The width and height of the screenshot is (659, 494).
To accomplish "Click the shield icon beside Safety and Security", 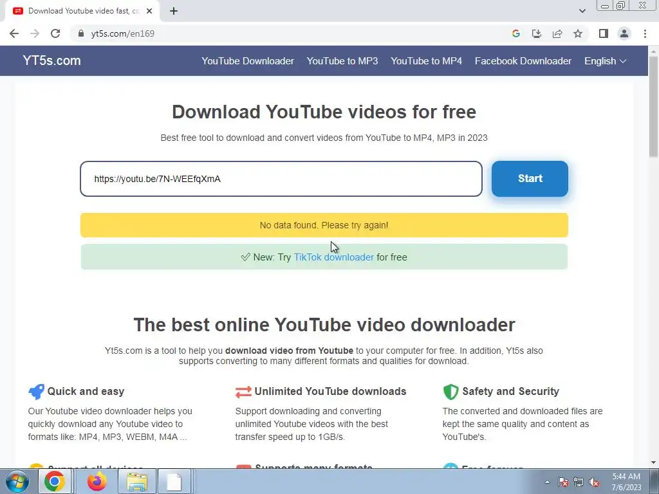I will [x=450, y=392].
